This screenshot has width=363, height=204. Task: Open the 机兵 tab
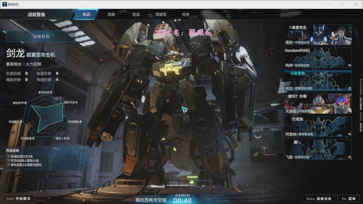(86, 15)
